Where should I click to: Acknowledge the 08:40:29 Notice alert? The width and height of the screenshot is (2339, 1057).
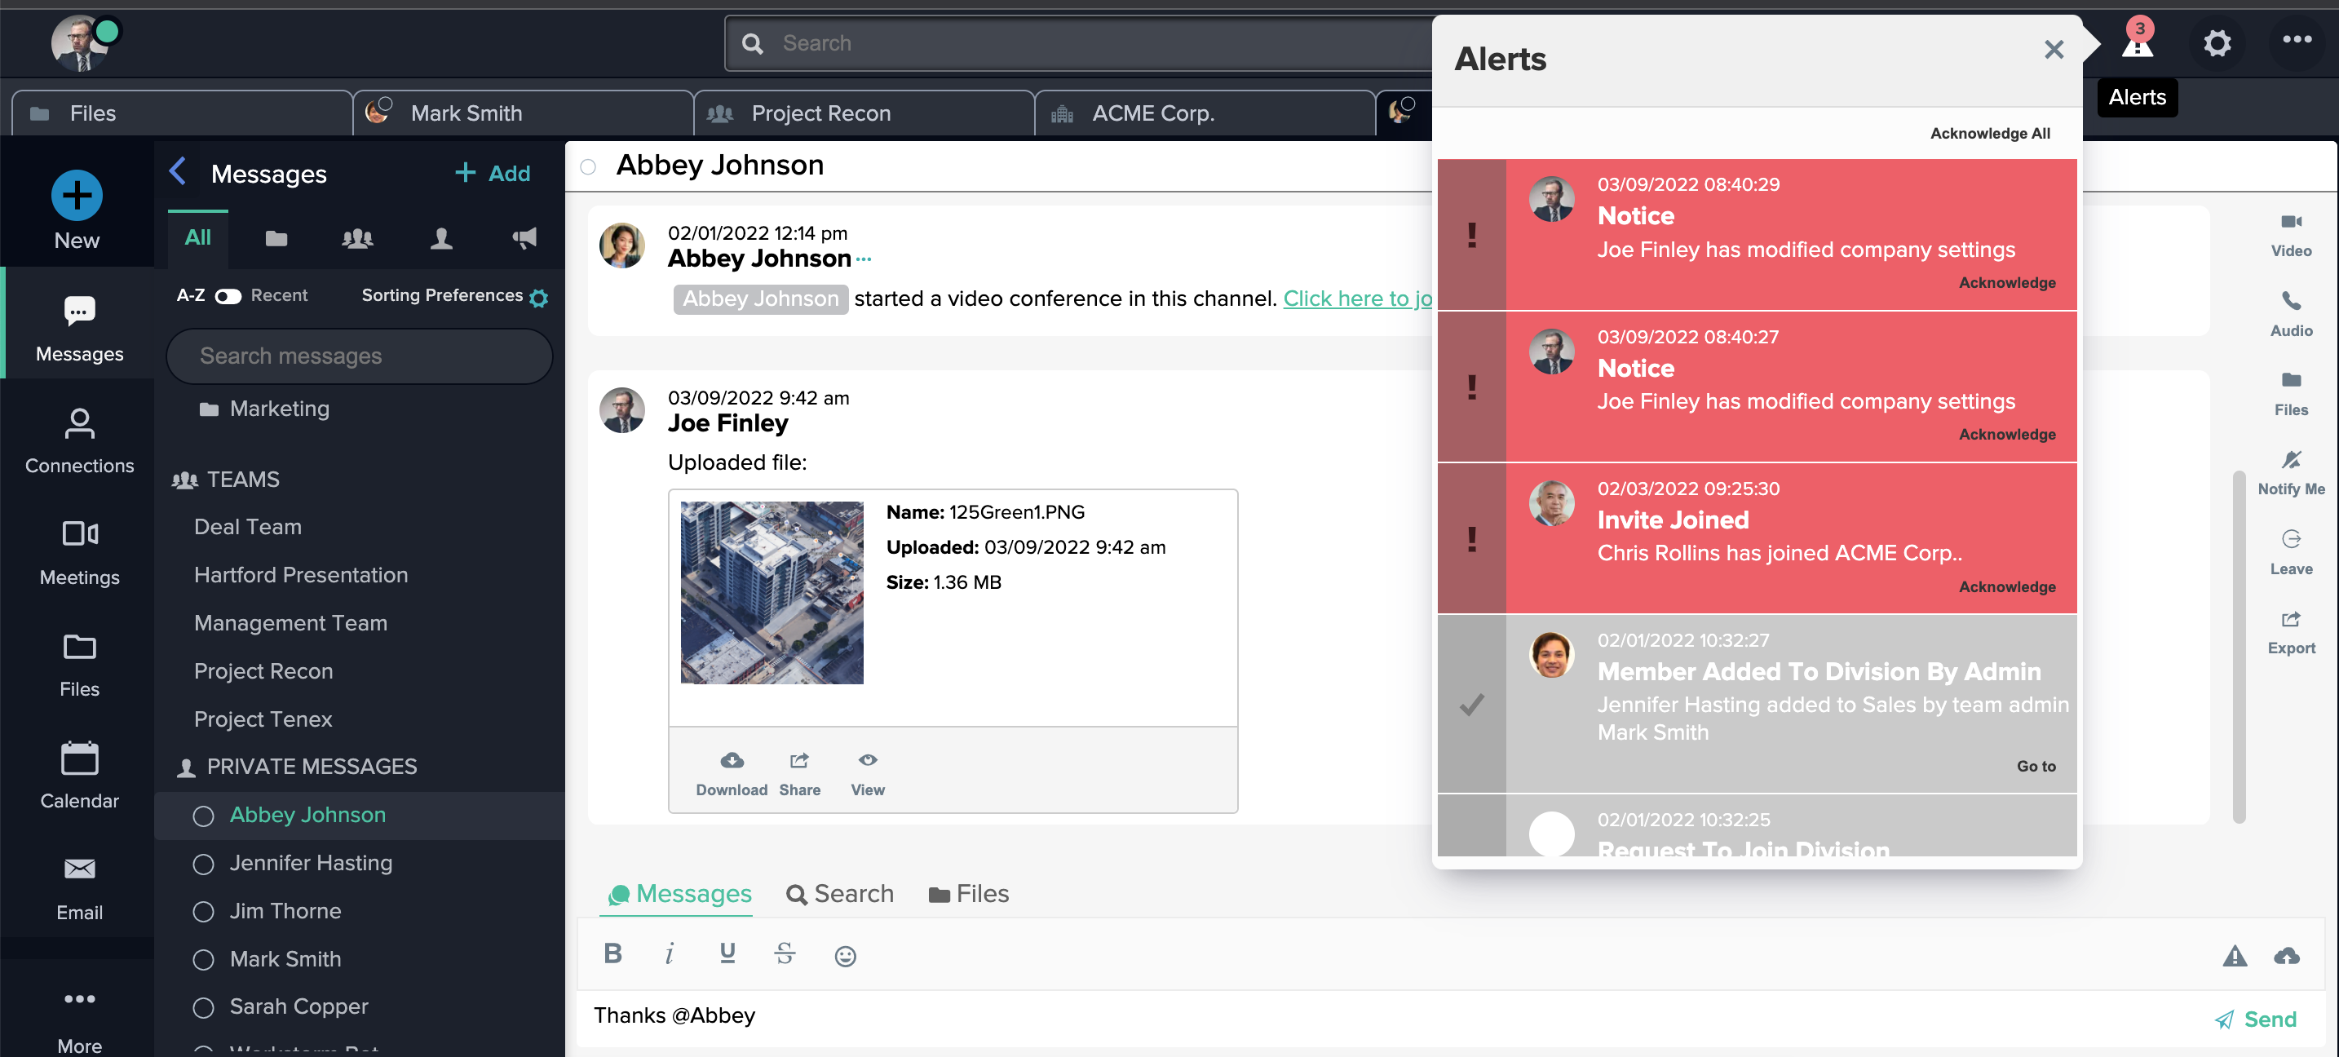coord(2007,282)
